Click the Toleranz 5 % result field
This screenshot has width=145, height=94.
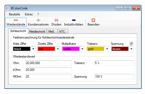click(114, 63)
